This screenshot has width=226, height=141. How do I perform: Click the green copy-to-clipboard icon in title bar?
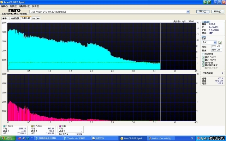pyautogui.click(x=205, y=2)
